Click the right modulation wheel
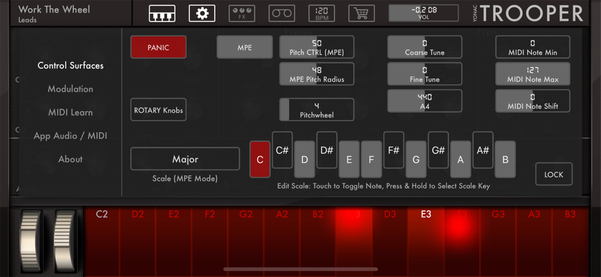 (64, 239)
